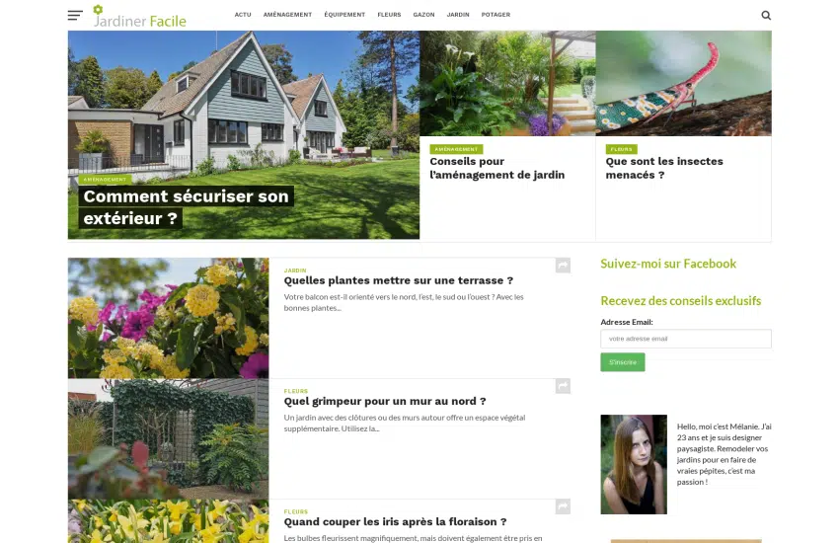Open the ACTU menu item
839x543 pixels.
[243, 15]
